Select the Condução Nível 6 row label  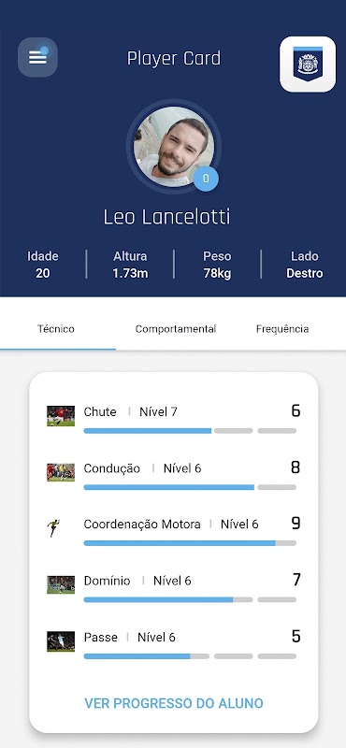point(142,468)
